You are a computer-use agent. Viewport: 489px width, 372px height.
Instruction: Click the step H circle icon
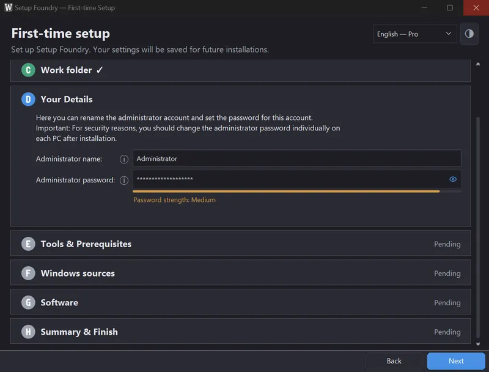pyautogui.click(x=28, y=332)
